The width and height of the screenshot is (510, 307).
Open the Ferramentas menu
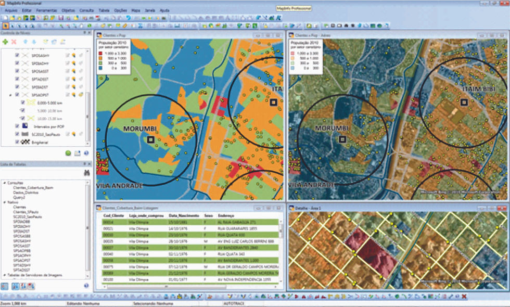46,10
